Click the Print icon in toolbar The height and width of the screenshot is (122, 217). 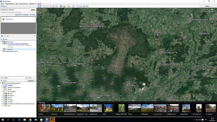coord(81,6)
